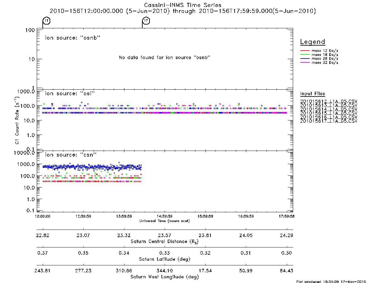
Task: Click the Saturn Latitude axis label
Action: pos(165,259)
